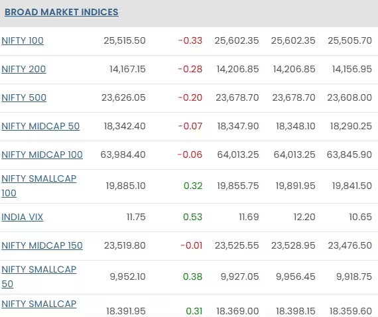Click NIFTY 500 percent change -0.20
378x317 pixels.
pos(190,97)
